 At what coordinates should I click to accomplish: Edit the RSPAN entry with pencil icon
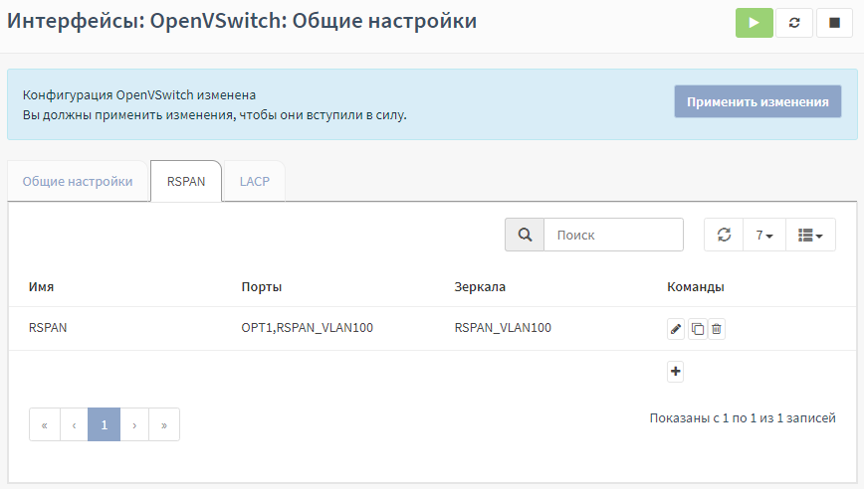point(676,329)
